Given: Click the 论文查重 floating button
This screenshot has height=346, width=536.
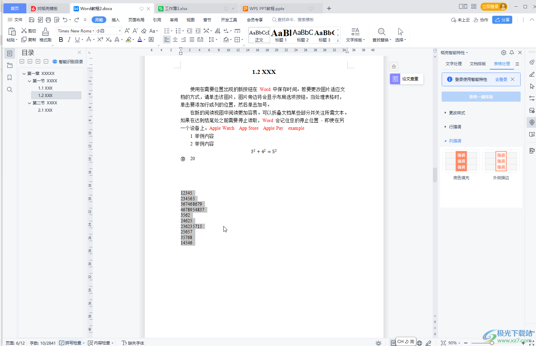Looking at the screenshot, I should [x=407, y=79].
